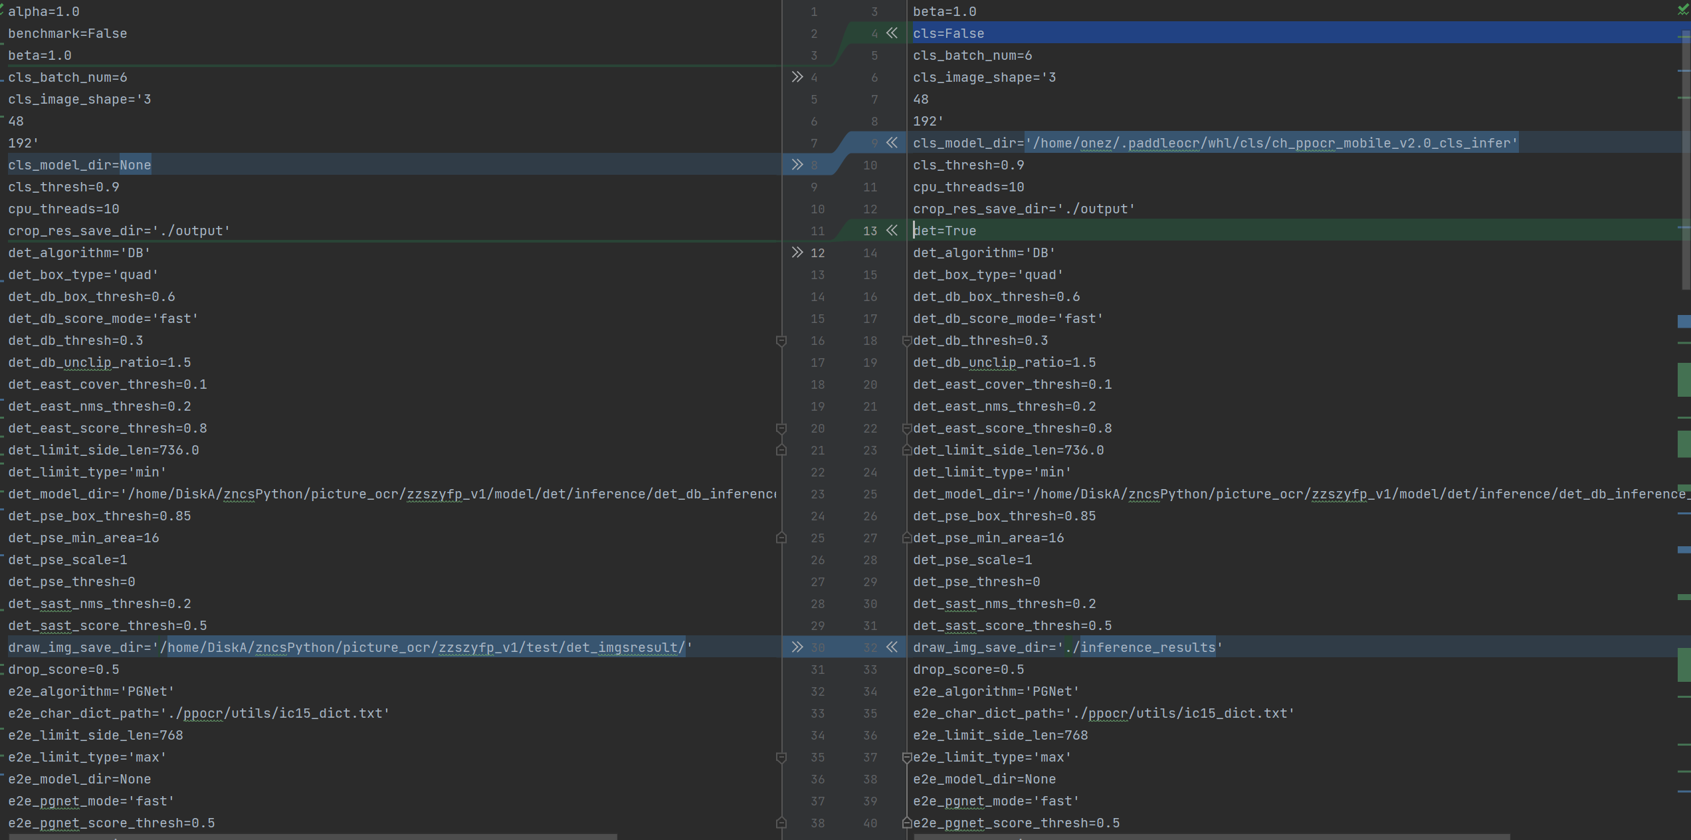Click right arrow beside left det_algorithm='DB' line
The height and width of the screenshot is (840, 1691).
(797, 253)
